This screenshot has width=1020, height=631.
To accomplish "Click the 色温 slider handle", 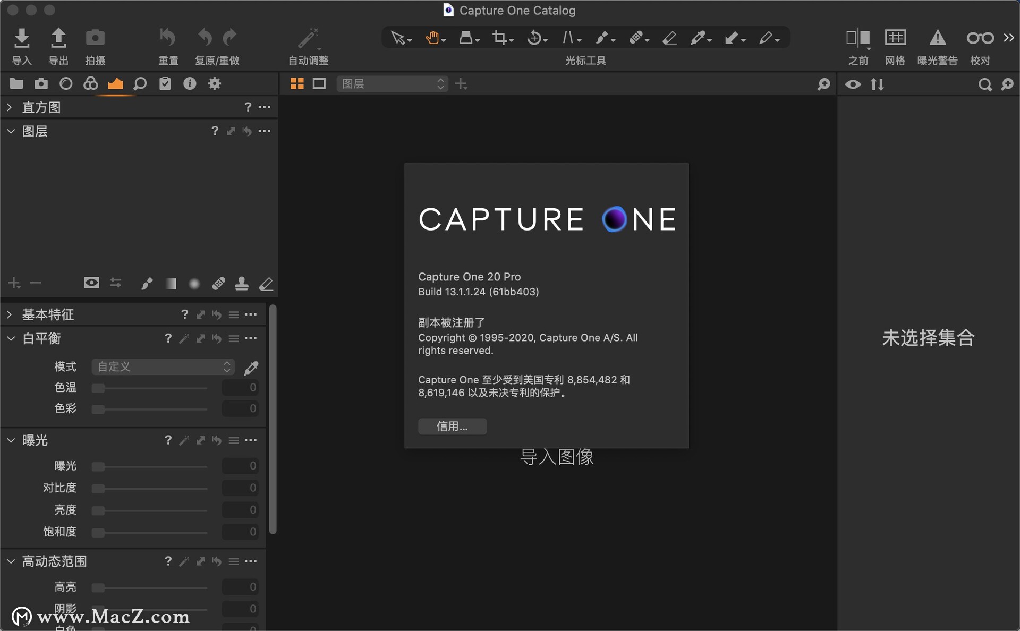I will click(x=98, y=388).
